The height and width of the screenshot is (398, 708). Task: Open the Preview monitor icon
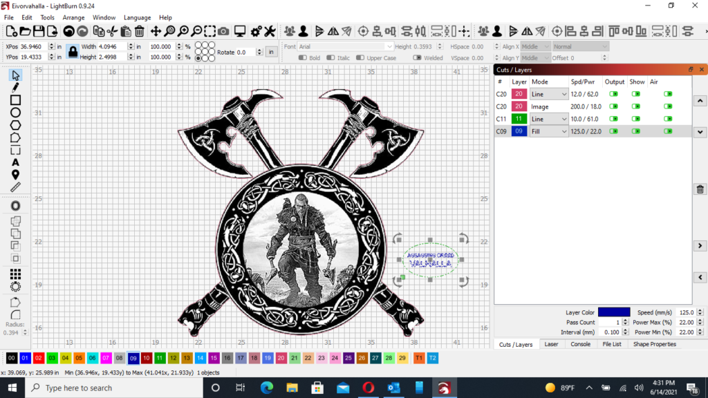(240, 31)
